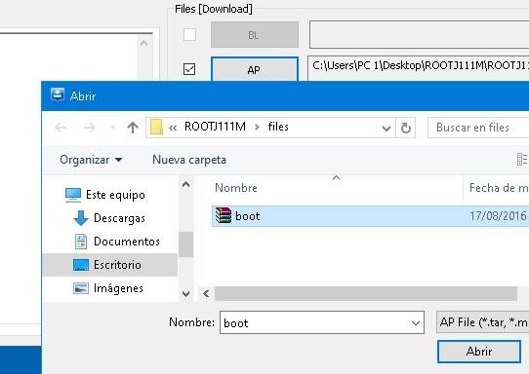Select the boot archive file icon
Image resolution: width=529 pixels, height=374 pixels.
click(x=224, y=215)
